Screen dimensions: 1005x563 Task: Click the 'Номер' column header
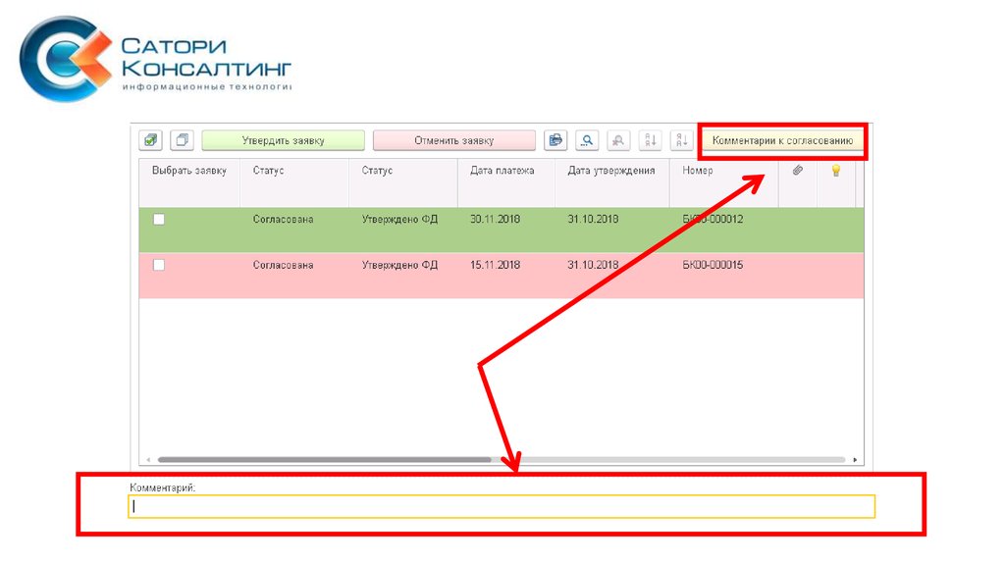coord(698,171)
